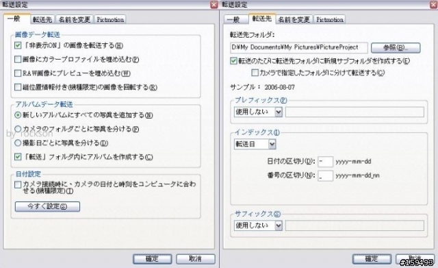Click the 番号の区切り separator field
438x268 pixels.
click(326, 175)
